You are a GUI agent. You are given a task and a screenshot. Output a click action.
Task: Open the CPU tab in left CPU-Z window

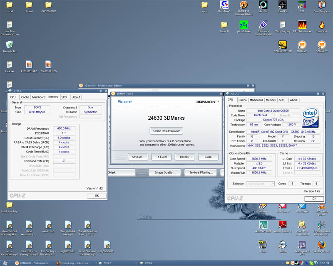(13, 97)
